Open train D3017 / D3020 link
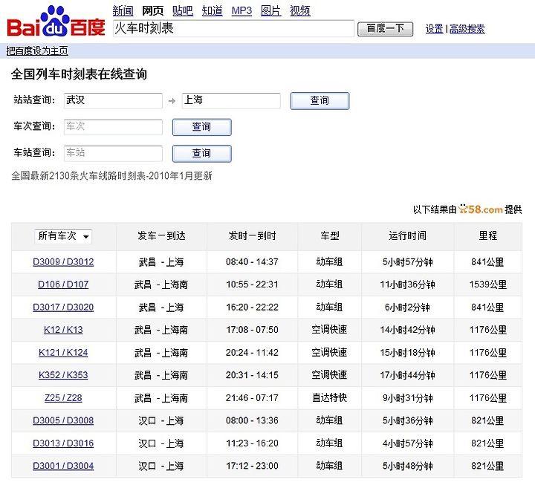The width and height of the screenshot is (535, 488). 63,308
